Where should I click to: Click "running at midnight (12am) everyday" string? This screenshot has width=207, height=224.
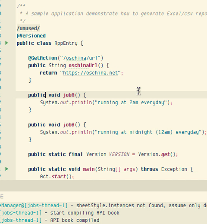[x=148, y=132]
